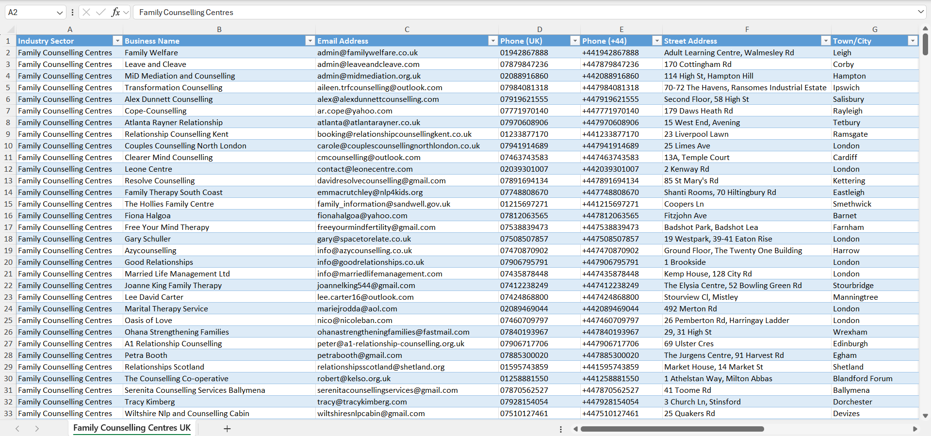
Task: Select column D header
Action: click(x=539, y=29)
